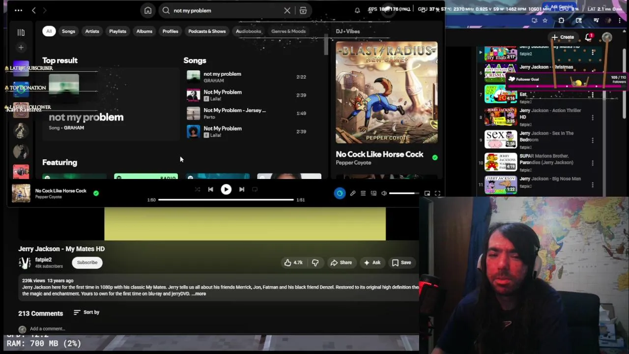Toggle liked checkmark next to now-playing title

pos(96,193)
